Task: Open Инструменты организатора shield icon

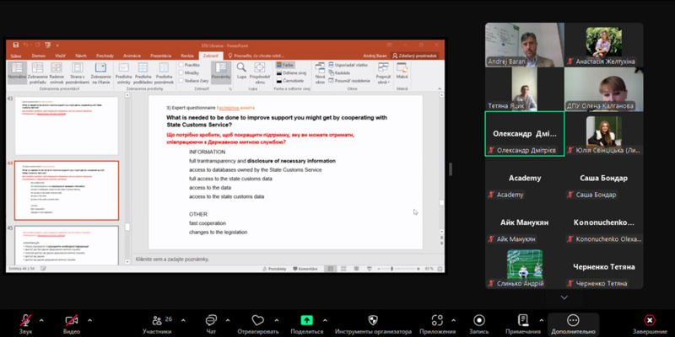Action: 373,320
